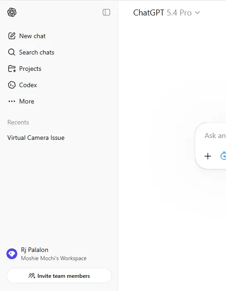
Task: Click the Search chats magnifier icon
Action: (x=11, y=52)
